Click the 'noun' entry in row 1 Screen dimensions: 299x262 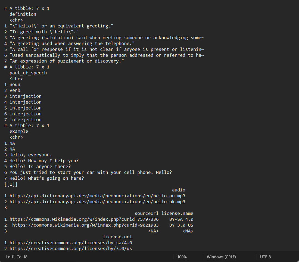coord(15,85)
